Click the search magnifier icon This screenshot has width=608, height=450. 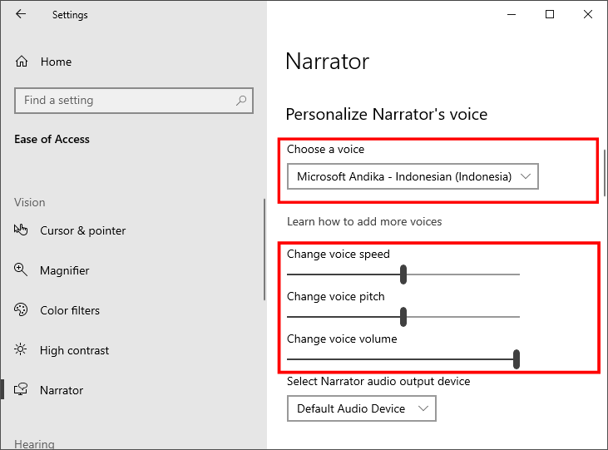tap(241, 101)
